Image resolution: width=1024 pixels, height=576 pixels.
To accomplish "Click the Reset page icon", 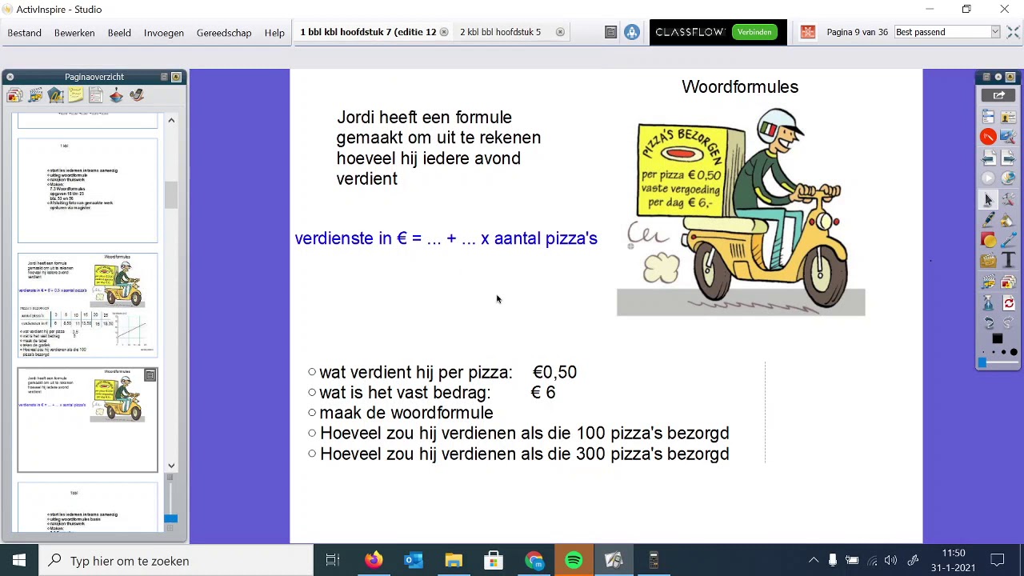I will pos(1008,304).
